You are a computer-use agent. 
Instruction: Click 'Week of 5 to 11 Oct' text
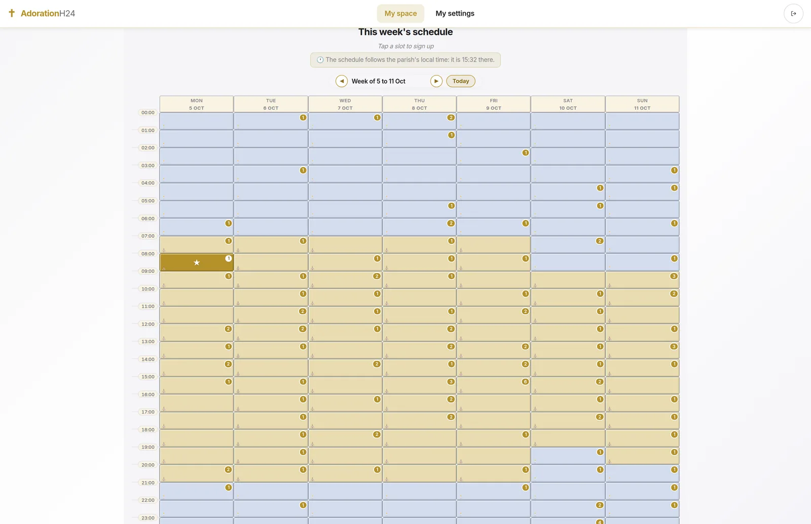click(379, 81)
